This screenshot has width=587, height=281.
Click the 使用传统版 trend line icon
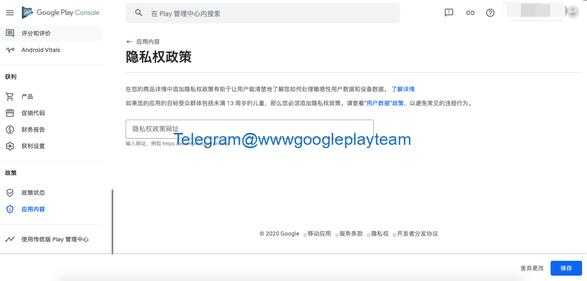point(10,239)
